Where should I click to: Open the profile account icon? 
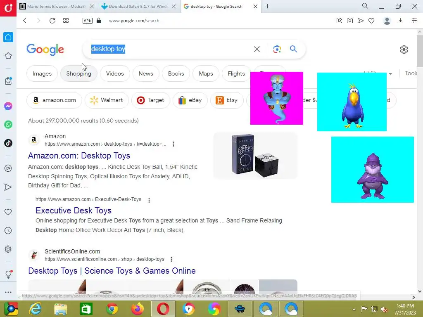[x=387, y=21]
